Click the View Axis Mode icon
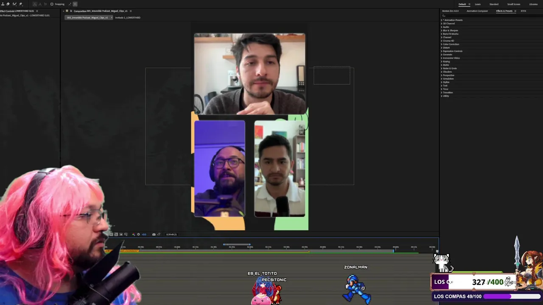The width and height of the screenshot is (543, 305). [x=45, y=4]
